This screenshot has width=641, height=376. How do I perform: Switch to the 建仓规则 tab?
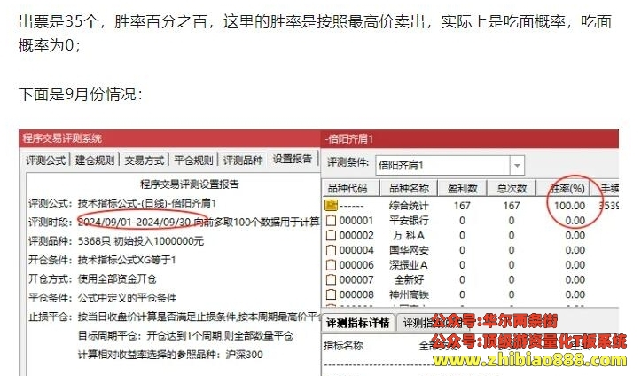coord(95,161)
